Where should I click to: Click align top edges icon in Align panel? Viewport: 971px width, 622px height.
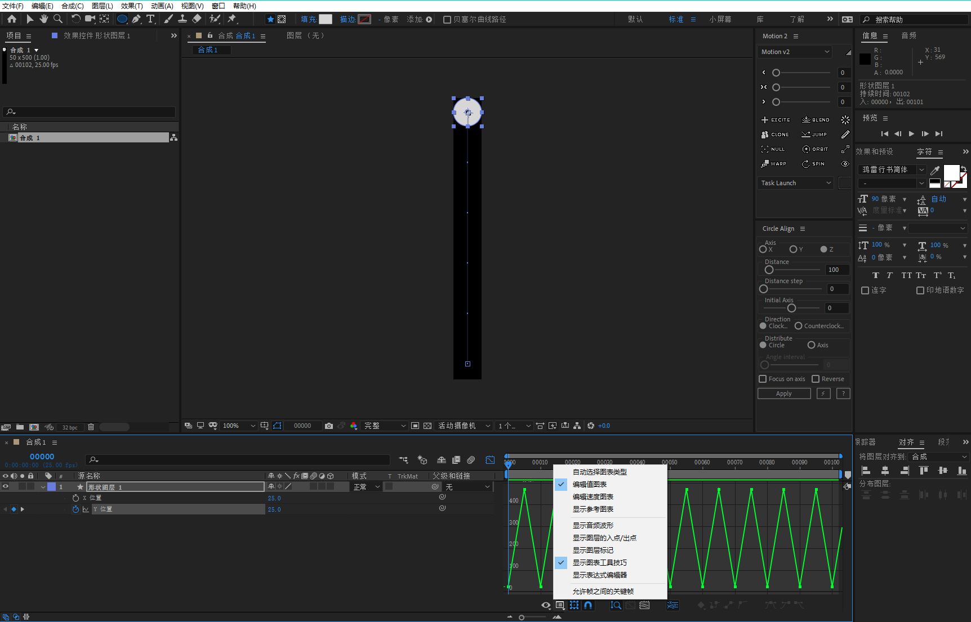click(x=924, y=471)
